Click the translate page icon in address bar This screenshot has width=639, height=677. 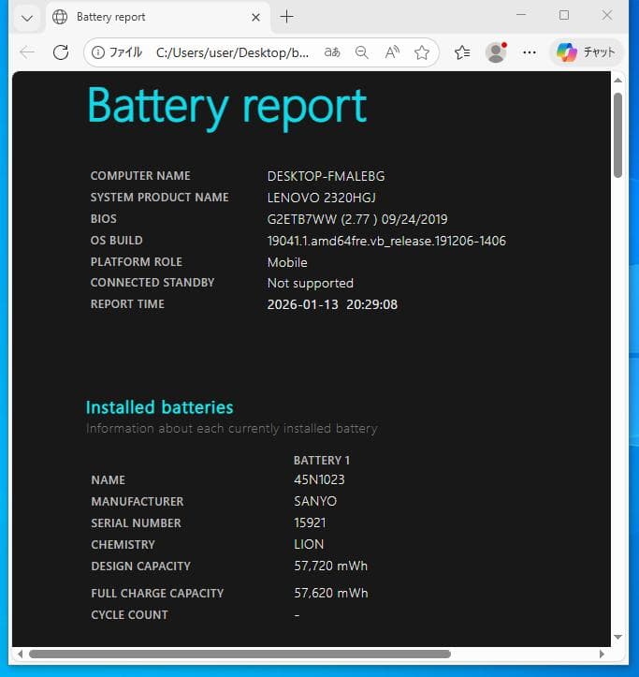(x=332, y=52)
